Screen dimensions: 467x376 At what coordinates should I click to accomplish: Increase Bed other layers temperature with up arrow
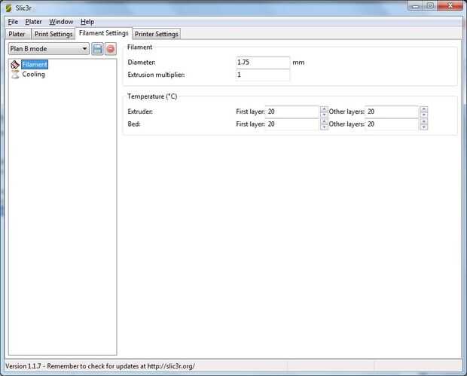coord(423,121)
